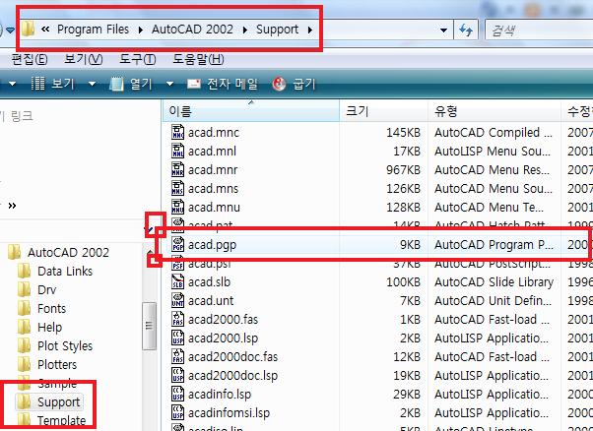Show hidden breadcrumb path via « chevron
The width and height of the screenshot is (593, 431).
pos(45,30)
